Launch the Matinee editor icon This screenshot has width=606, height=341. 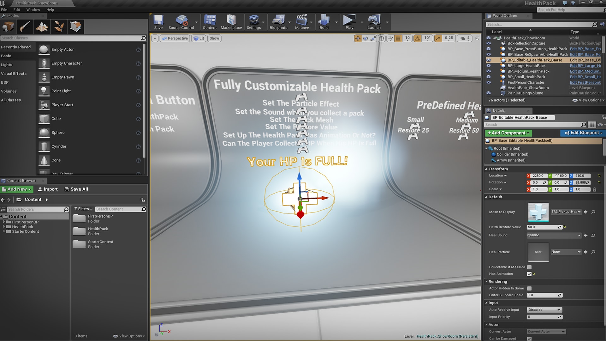click(302, 21)
